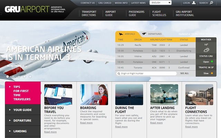Image resolution: width=221 pixels, height=138 pixels.
Task: Open the During The Flight thumbnail
Action: point(129,95)
